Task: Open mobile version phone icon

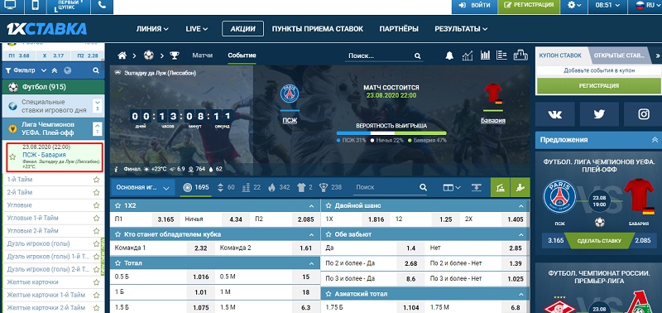Action: pos(36,6)
